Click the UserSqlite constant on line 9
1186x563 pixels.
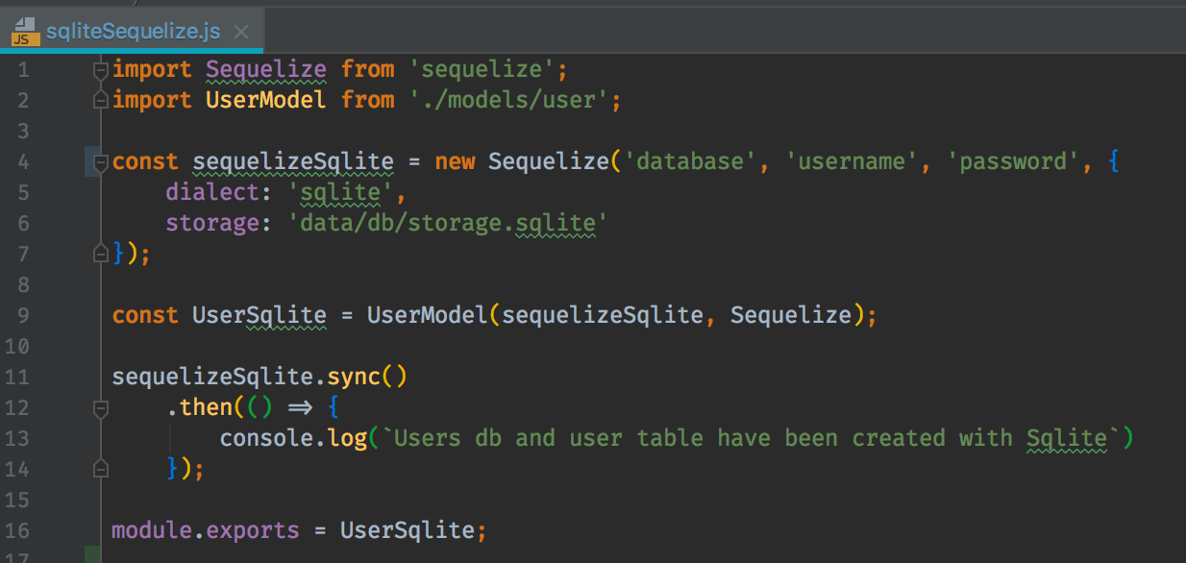(259, 315)
